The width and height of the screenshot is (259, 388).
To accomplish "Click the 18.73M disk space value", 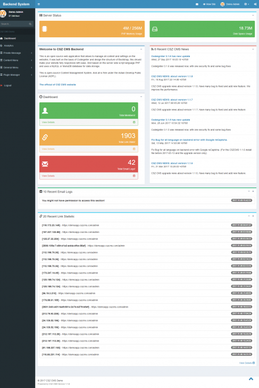I will click(x=245, y=28).
